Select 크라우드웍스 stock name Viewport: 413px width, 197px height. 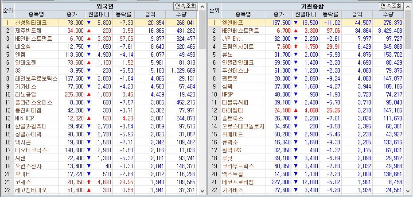238,166
